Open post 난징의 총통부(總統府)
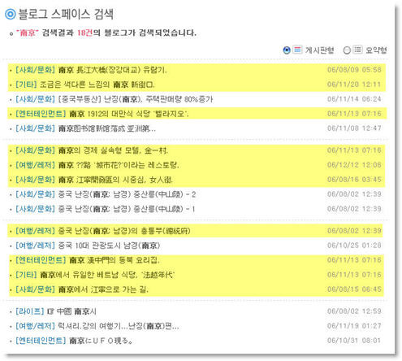 [x=124, y=231]
